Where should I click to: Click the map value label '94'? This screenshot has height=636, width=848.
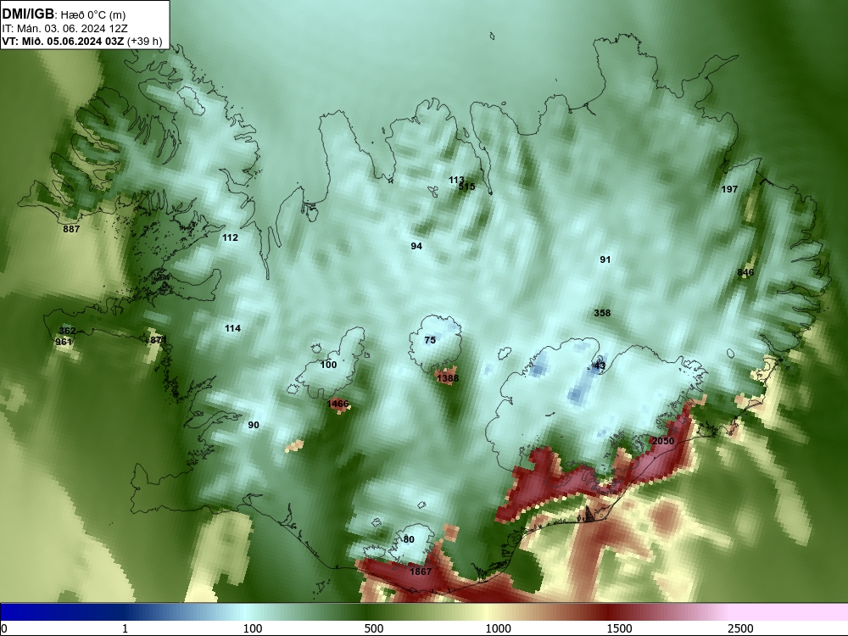[x=416, y=246]
